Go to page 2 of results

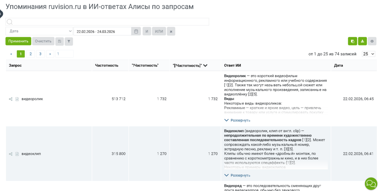coord(31,54)
